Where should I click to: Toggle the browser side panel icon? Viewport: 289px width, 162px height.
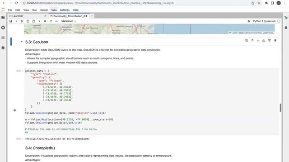pos(272,3)
